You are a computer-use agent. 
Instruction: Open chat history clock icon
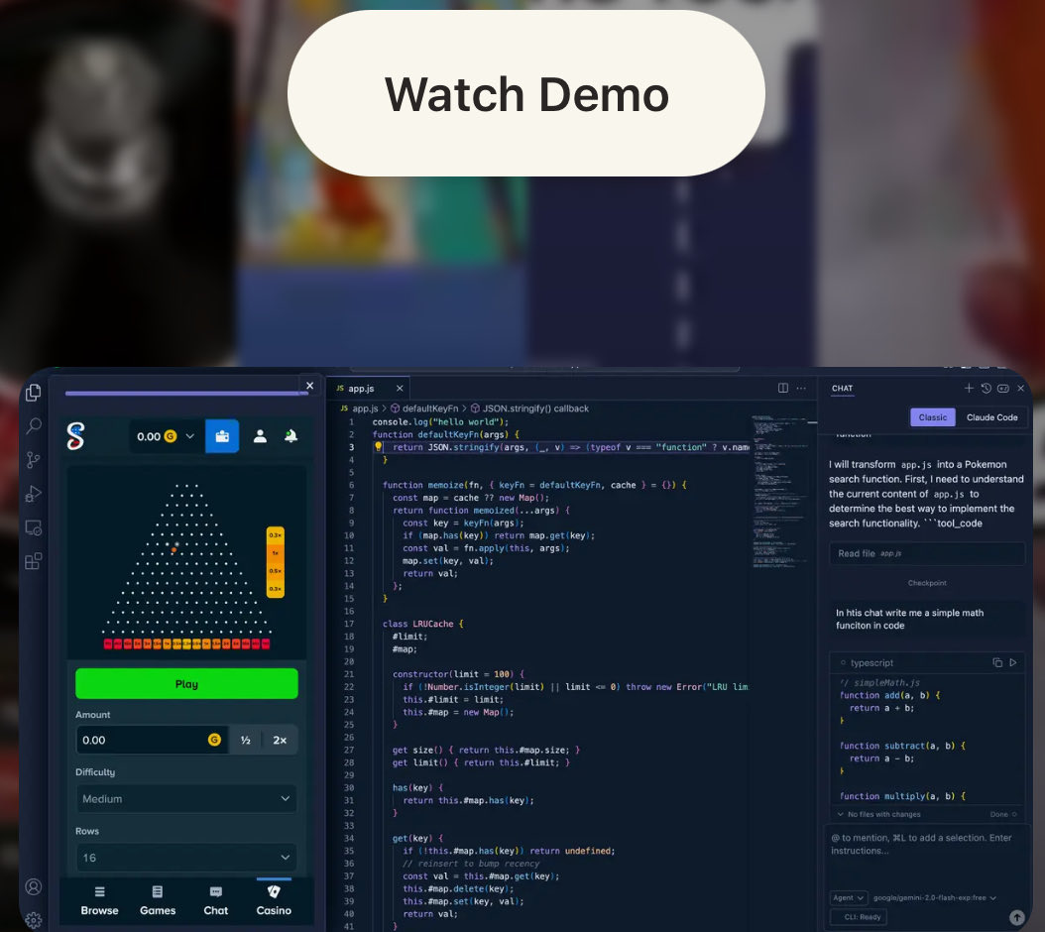pos(986,388)
